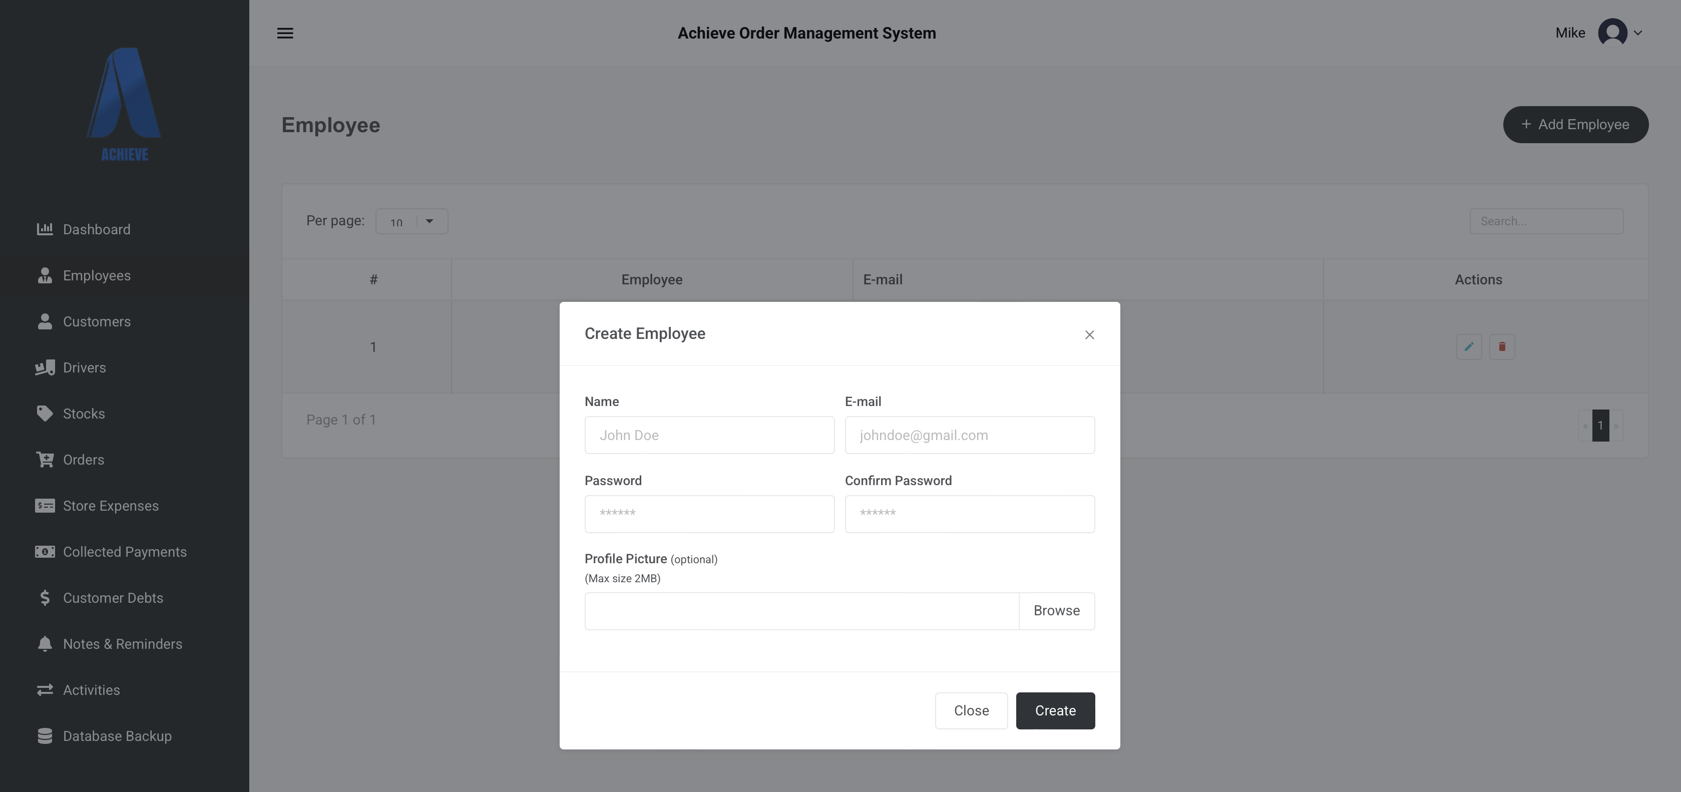The width and height of the screenshot is (1681, 792).
Task: Focus the Name input field
Action: (x=709, y=435)
